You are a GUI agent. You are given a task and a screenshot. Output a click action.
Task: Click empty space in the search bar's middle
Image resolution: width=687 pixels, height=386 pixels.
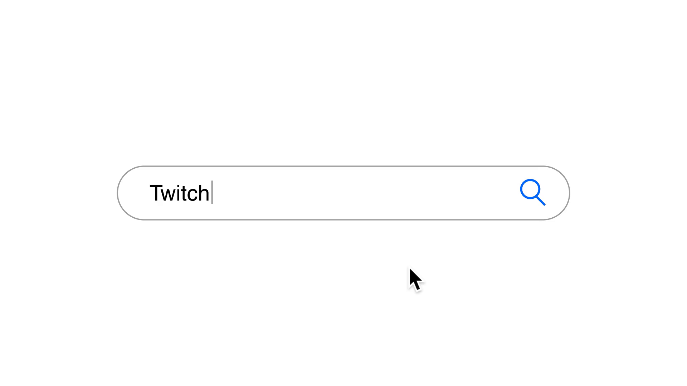coord(343,193)
